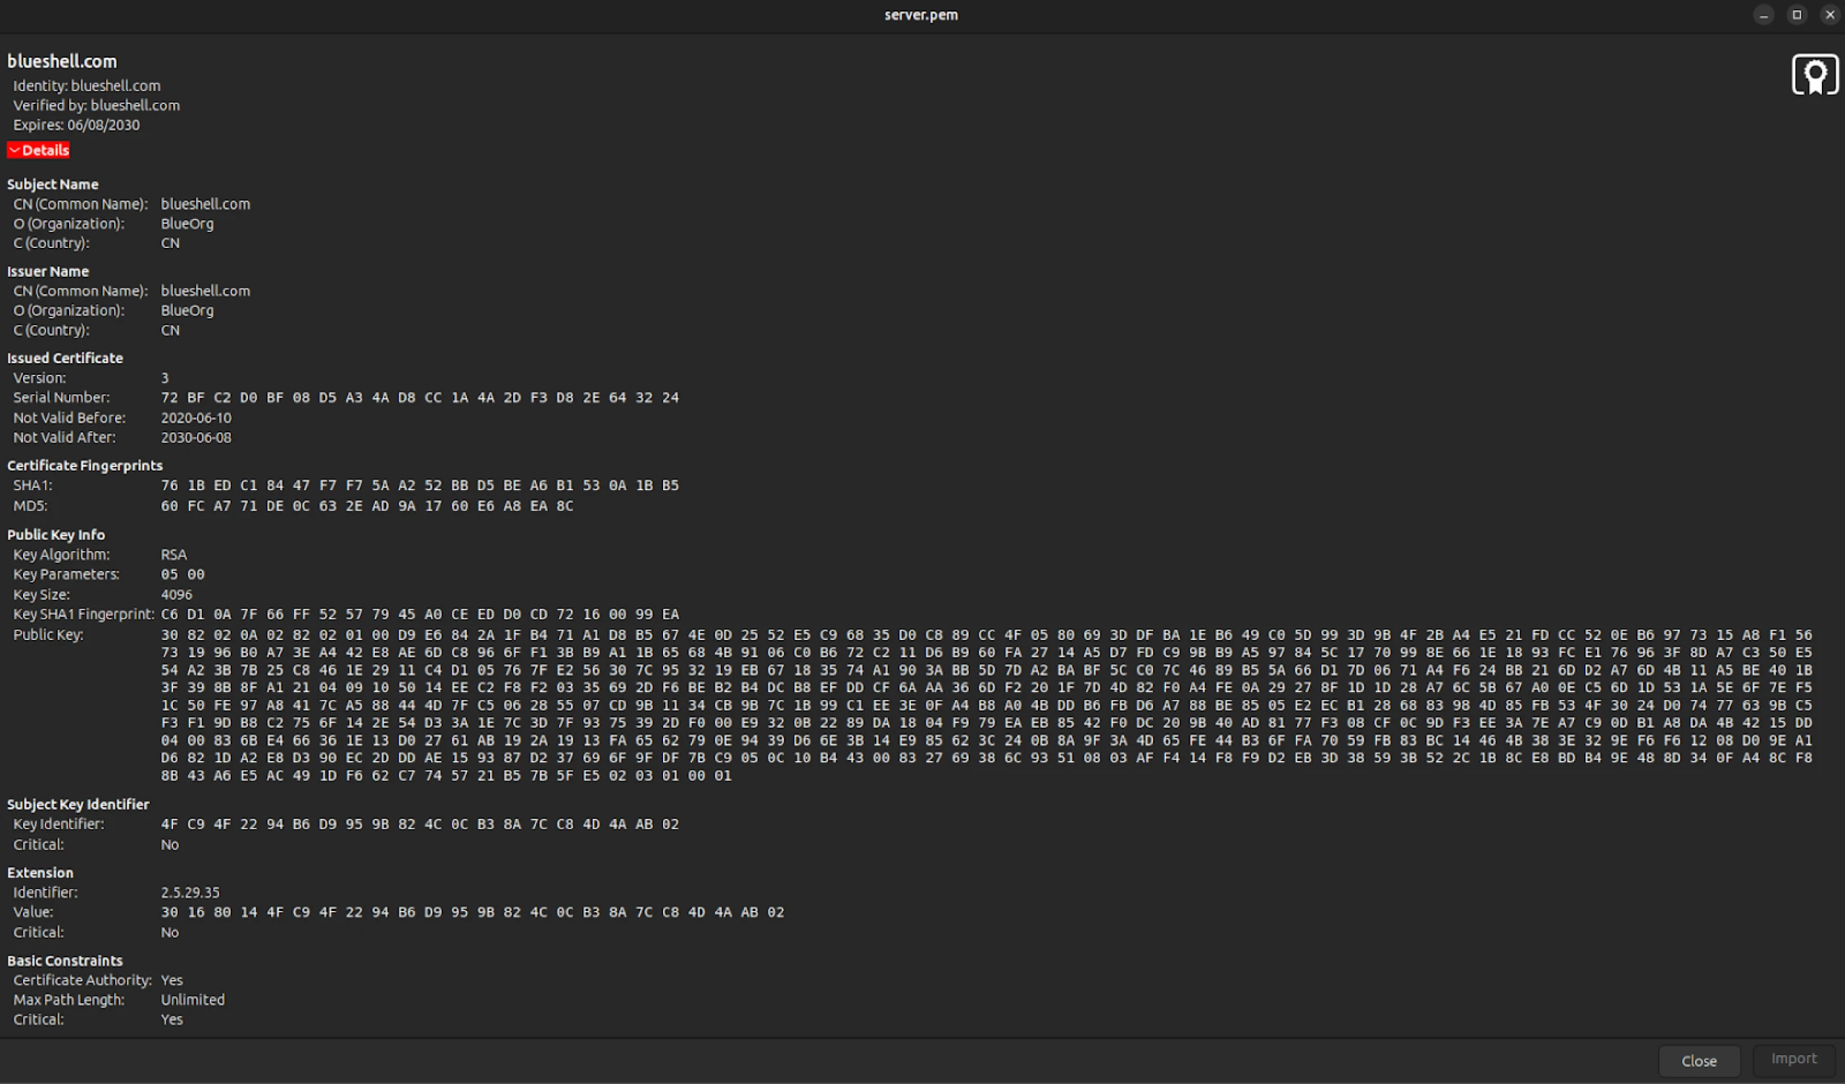Screen dimensions: 1845x1084
Task: Select the "Expires: 06/08/2030" line
Action: coord(76,125)
